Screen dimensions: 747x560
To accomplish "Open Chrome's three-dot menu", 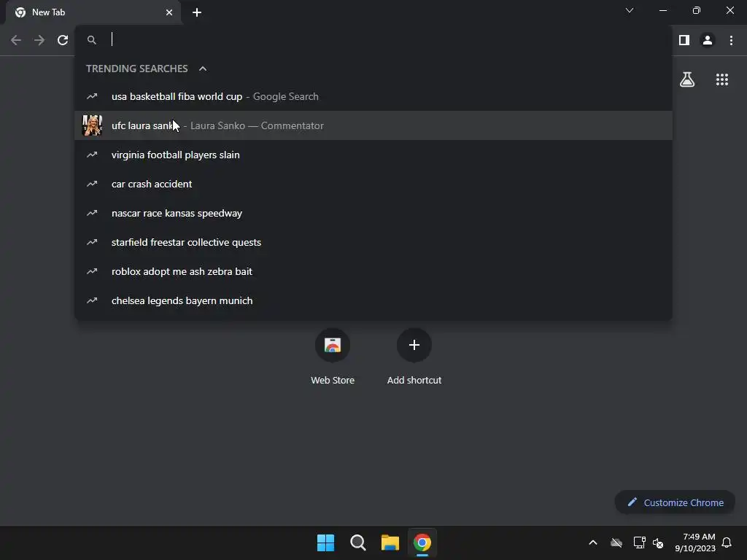I will click(731, 40).
